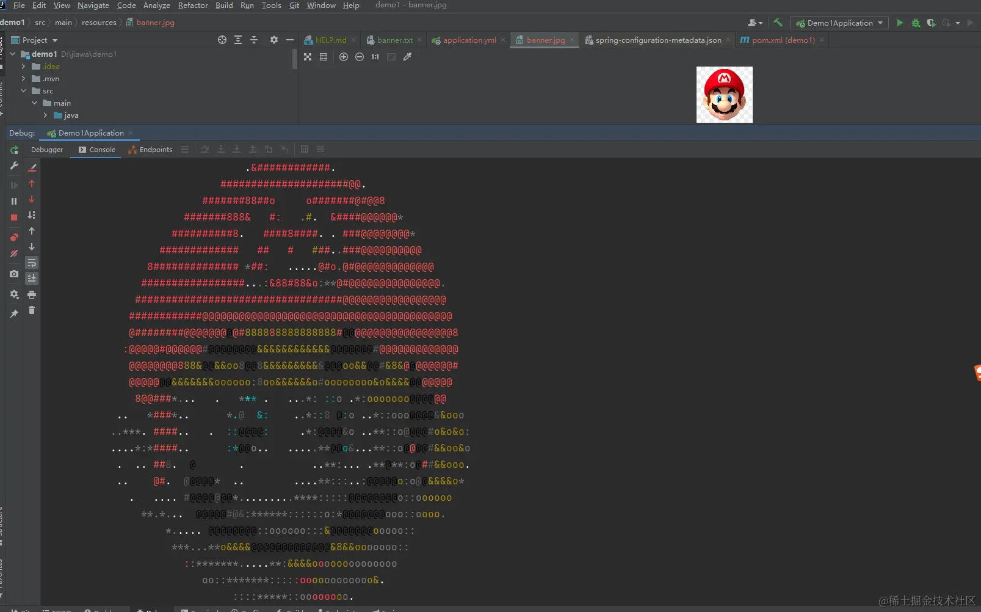981x612 pixels.
Task: Select the demo1 project root node
Action: tap(44, 54)
